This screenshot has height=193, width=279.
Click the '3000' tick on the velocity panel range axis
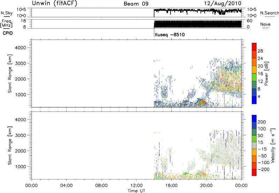pyautogui.click(x=21, y=135)
